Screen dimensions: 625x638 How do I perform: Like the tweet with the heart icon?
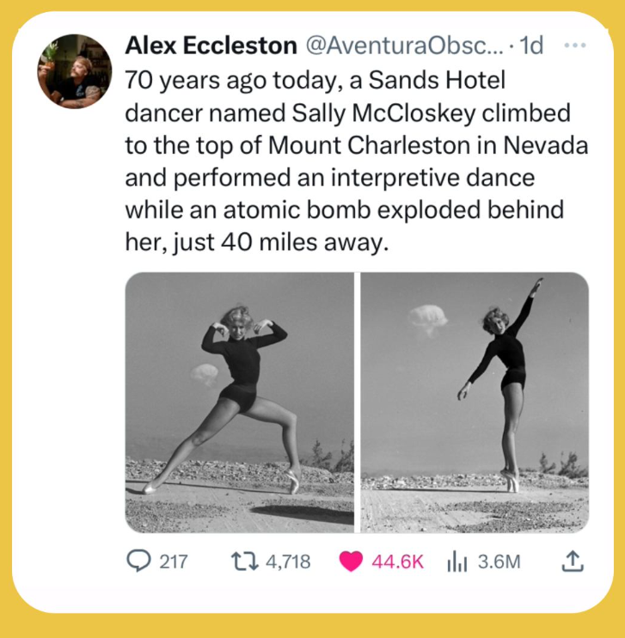click(x=351, y=561)
